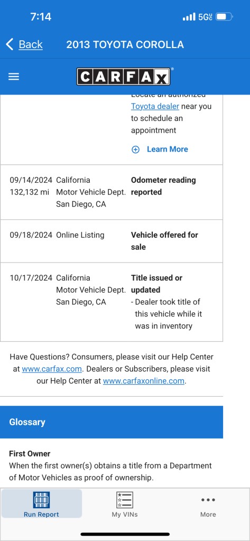Select the 09/18/2024 Online Listing record
The image size is (250, 541).
point(112,241)
